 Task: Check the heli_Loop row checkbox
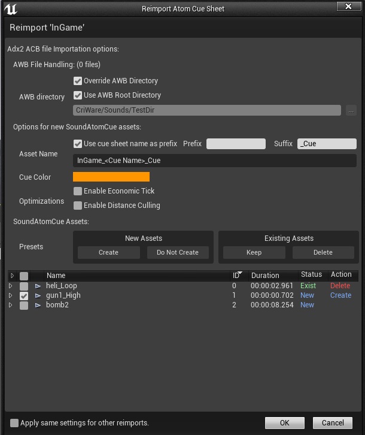coord(24,286)
